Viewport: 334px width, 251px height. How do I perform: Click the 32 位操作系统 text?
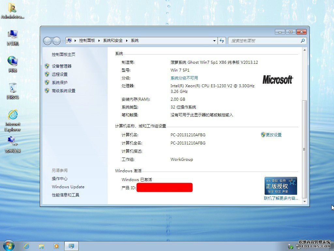click(x=183, y=107)
